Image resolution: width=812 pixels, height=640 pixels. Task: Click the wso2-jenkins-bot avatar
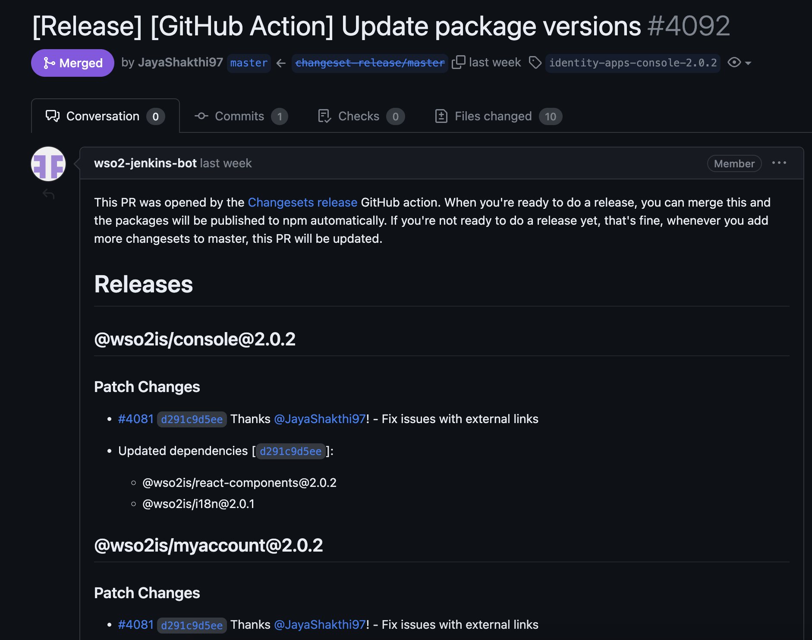click(x=48, y=164)
